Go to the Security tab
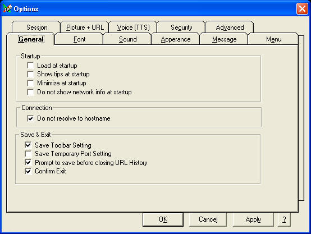The height and width of the screenshot is (234, 311). (x=181, y=27)
